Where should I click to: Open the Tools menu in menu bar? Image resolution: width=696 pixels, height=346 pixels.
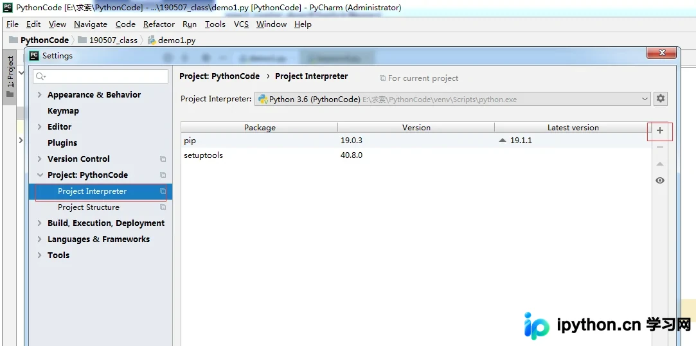[x=215, y=24]
